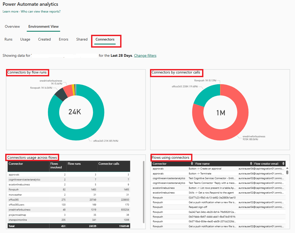Select the flowpush row in usage table
The image size is (295, 233).
click(x=69, y=190)
